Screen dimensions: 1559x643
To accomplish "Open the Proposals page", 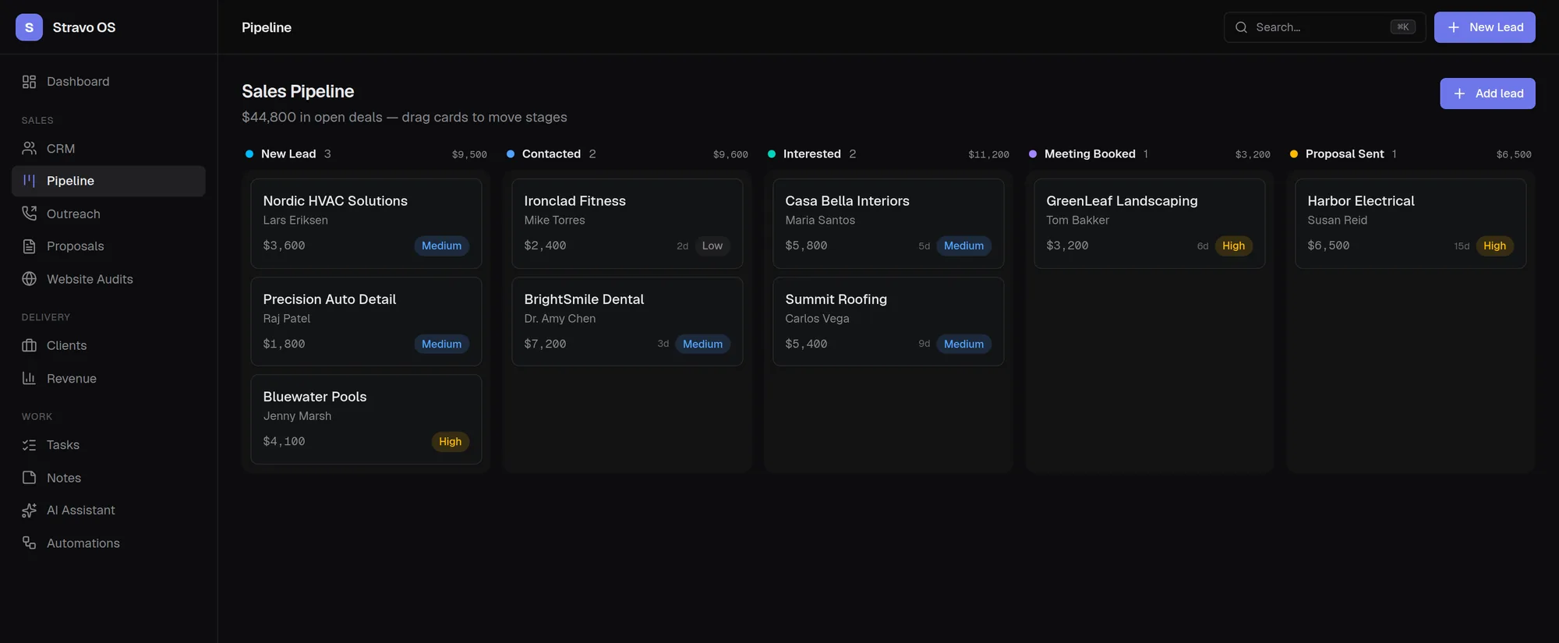I will 108,246.
